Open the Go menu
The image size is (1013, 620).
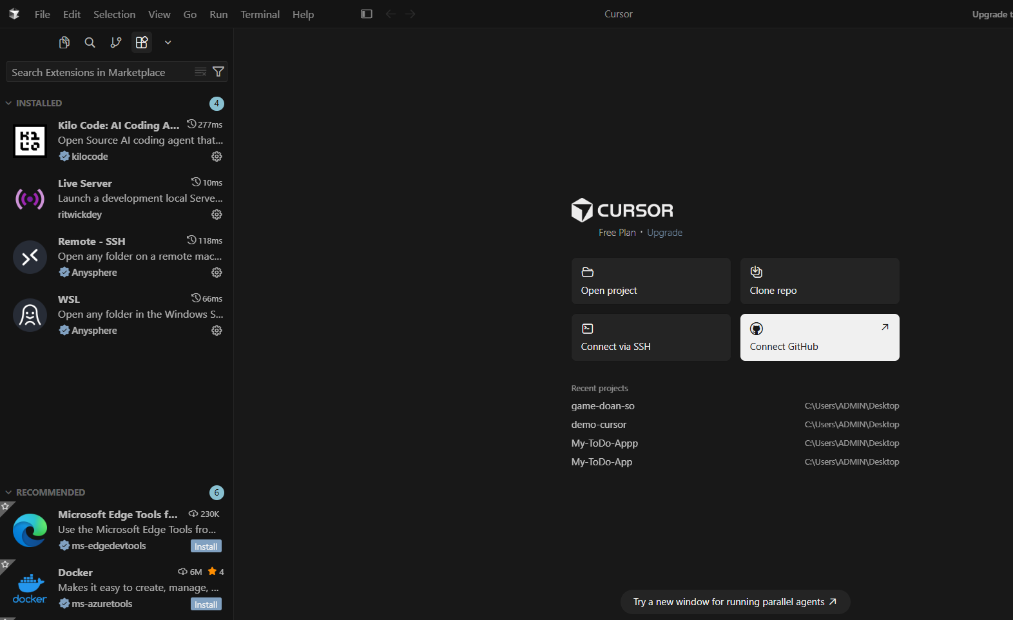(190, 14)
